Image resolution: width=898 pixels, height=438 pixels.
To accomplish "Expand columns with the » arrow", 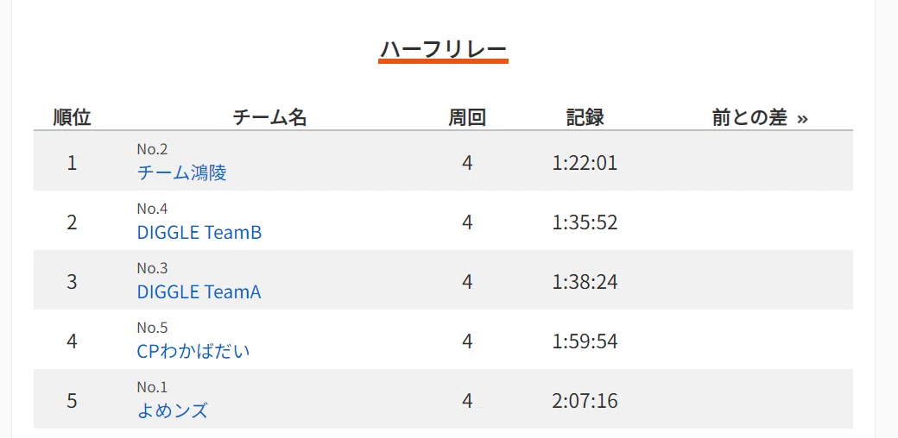I will 802,118.
